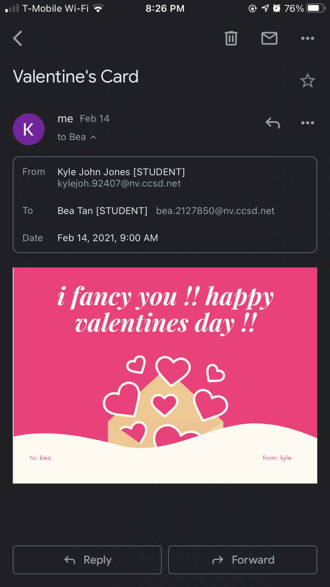Mark email unread via envelope icon
Screen dimensions: 330x587
pos(269,39)
